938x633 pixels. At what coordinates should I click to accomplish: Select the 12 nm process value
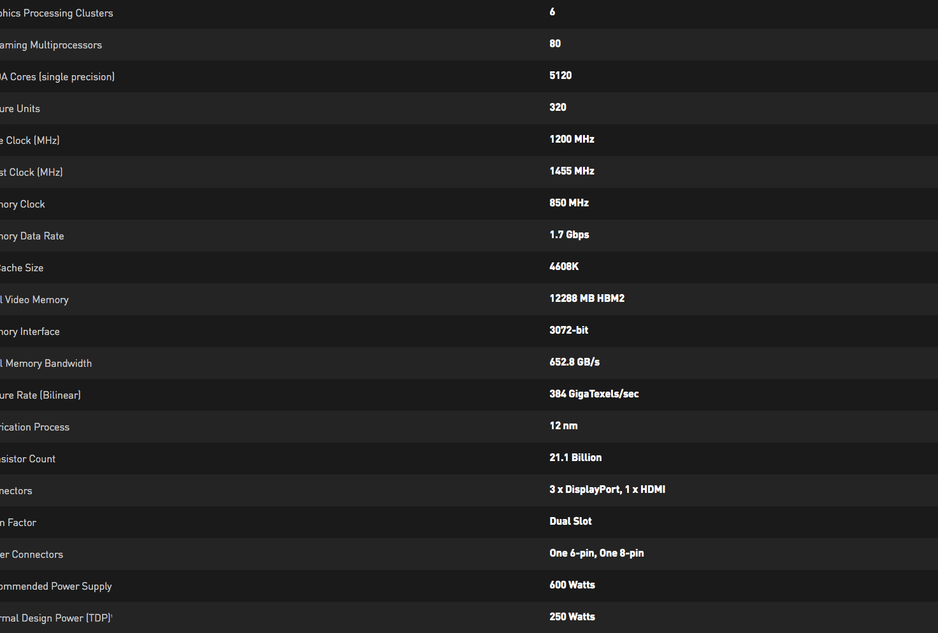tap(563, 426)
